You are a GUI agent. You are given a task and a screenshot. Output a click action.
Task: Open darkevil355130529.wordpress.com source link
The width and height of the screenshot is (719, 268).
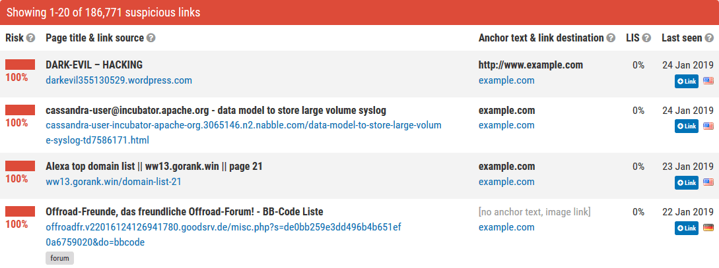pyautogui.click(x=119, y=80)
